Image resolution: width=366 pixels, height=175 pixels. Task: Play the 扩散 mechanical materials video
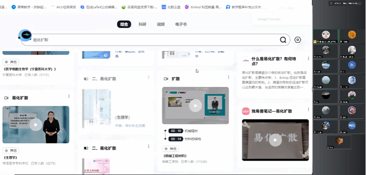(x=195, y=106)
